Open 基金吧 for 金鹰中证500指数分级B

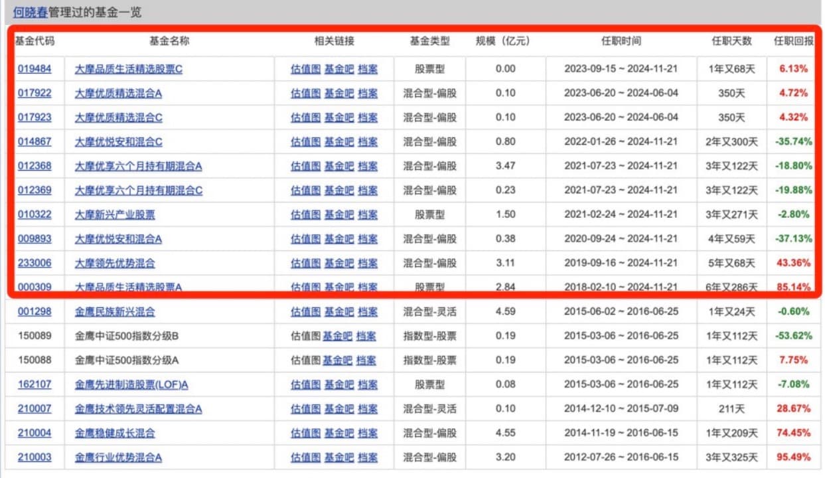337,336
